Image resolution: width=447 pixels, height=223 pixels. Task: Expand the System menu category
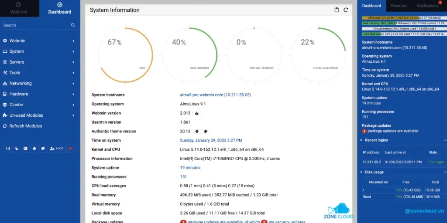(40, 51)
